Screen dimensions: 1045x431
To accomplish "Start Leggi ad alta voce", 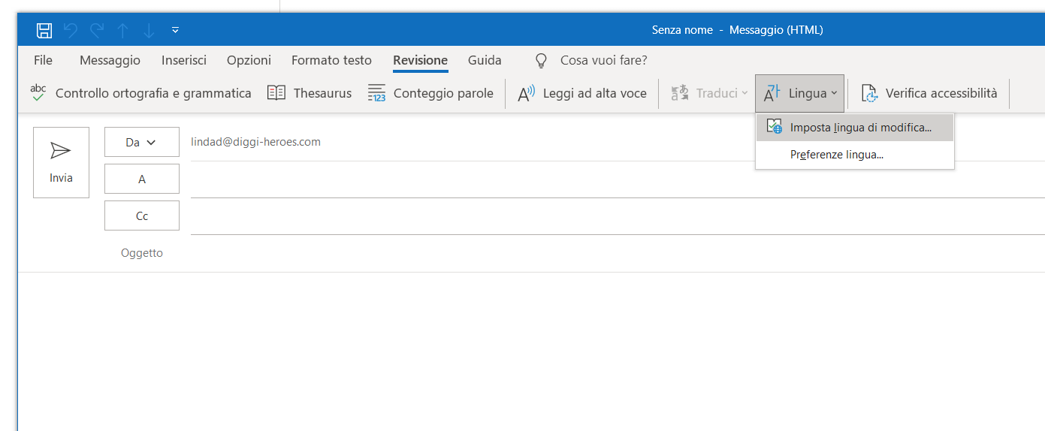I will point(582,93).
